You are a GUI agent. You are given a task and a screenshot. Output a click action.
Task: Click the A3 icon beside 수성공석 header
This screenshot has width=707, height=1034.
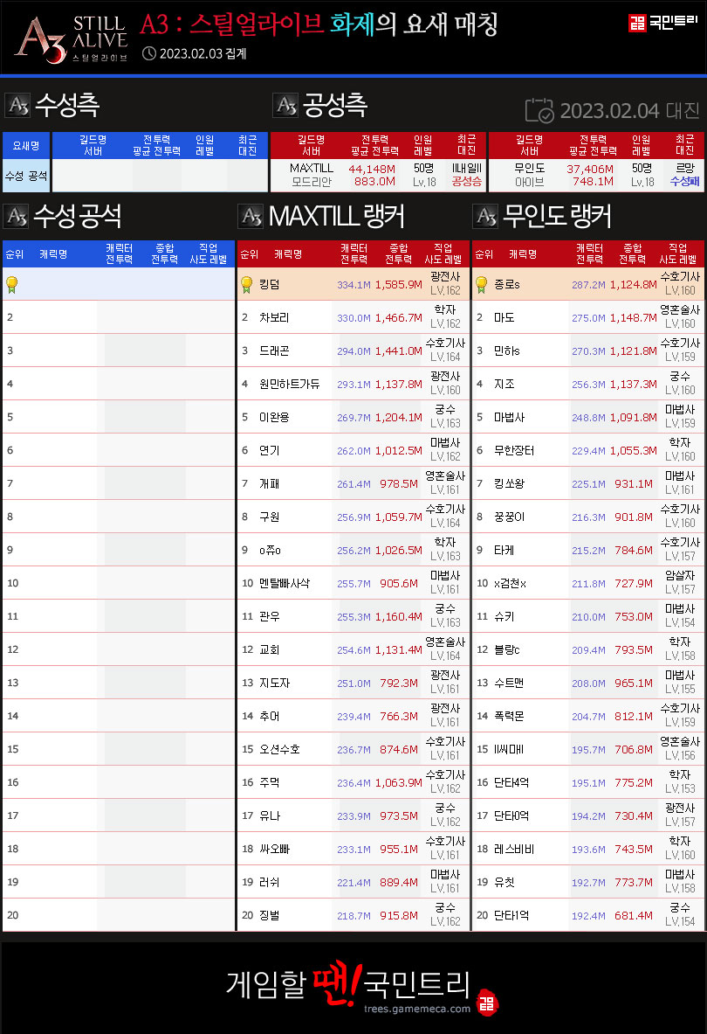coord(16,216)
